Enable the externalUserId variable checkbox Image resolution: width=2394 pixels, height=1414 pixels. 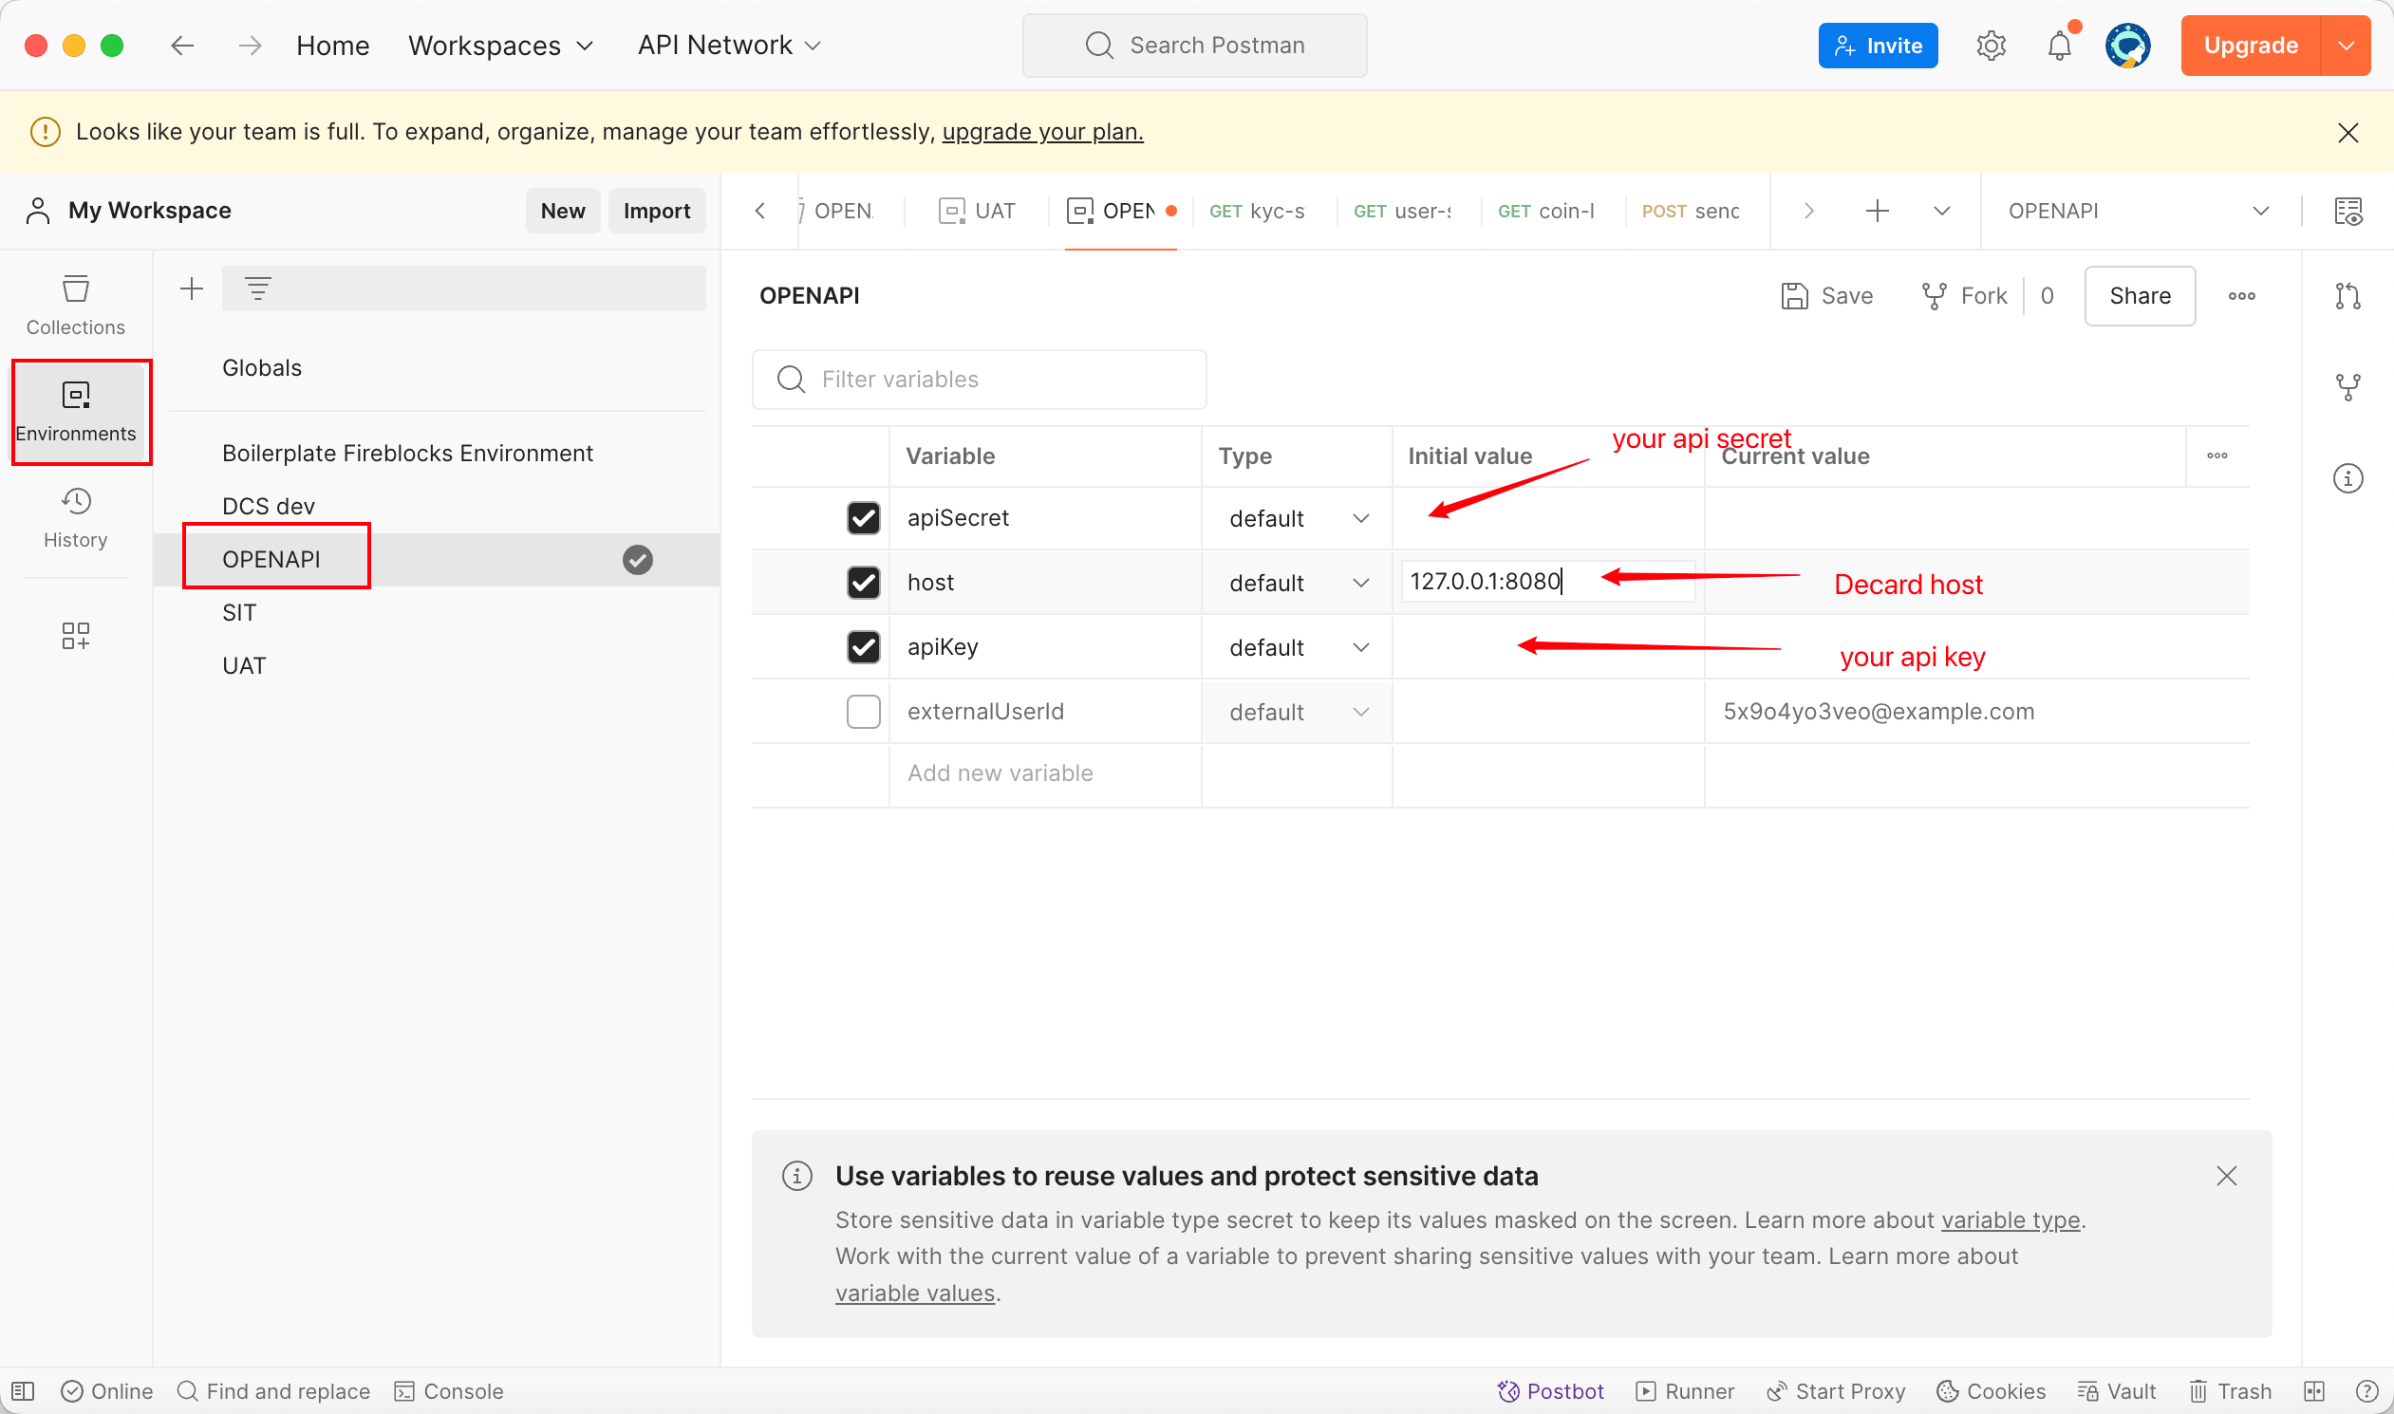point(864,712)
